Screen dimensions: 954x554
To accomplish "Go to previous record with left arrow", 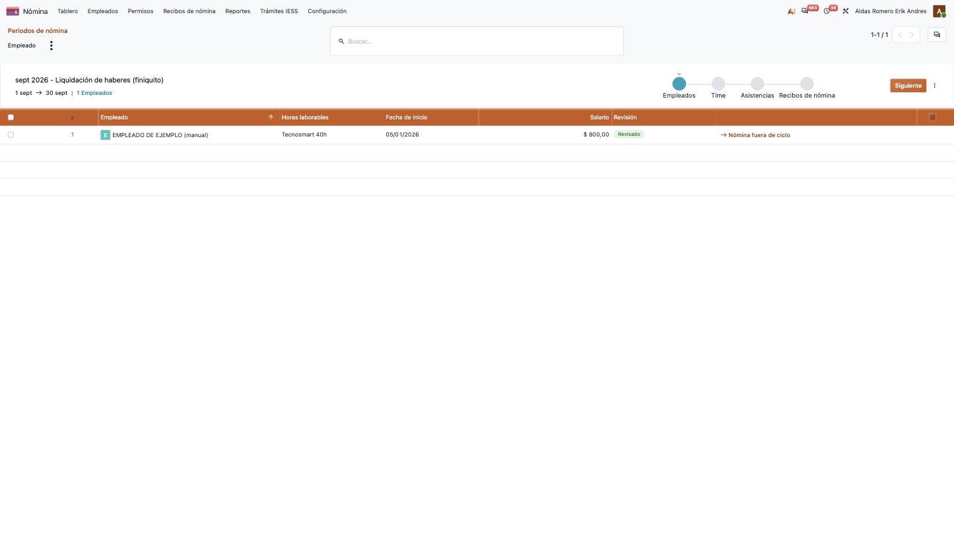I will pos(899,35).
